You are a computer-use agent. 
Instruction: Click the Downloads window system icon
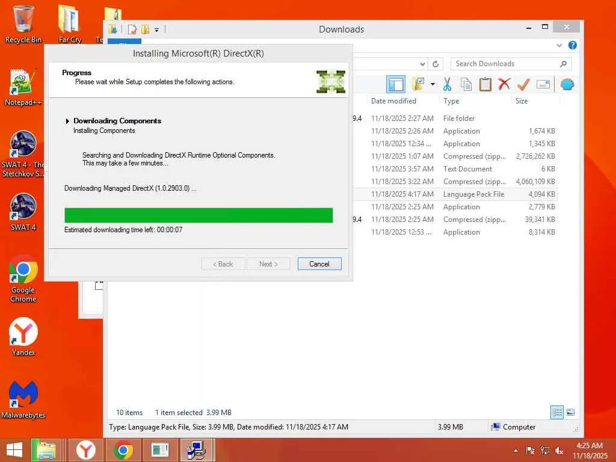112,29
